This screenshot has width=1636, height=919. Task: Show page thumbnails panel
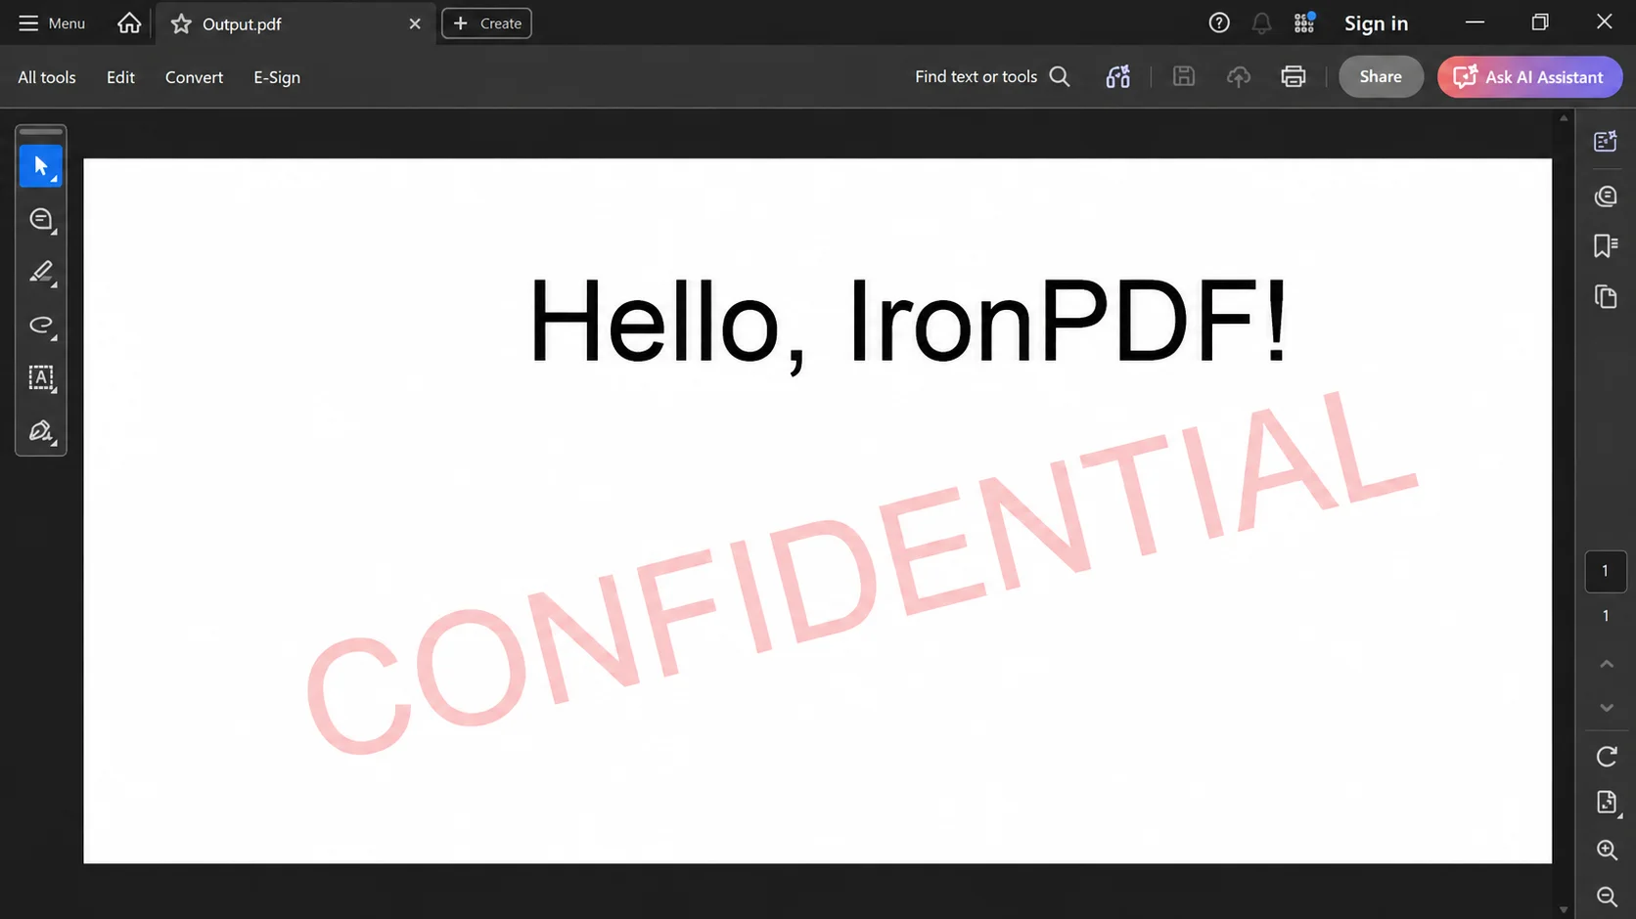1606,296
